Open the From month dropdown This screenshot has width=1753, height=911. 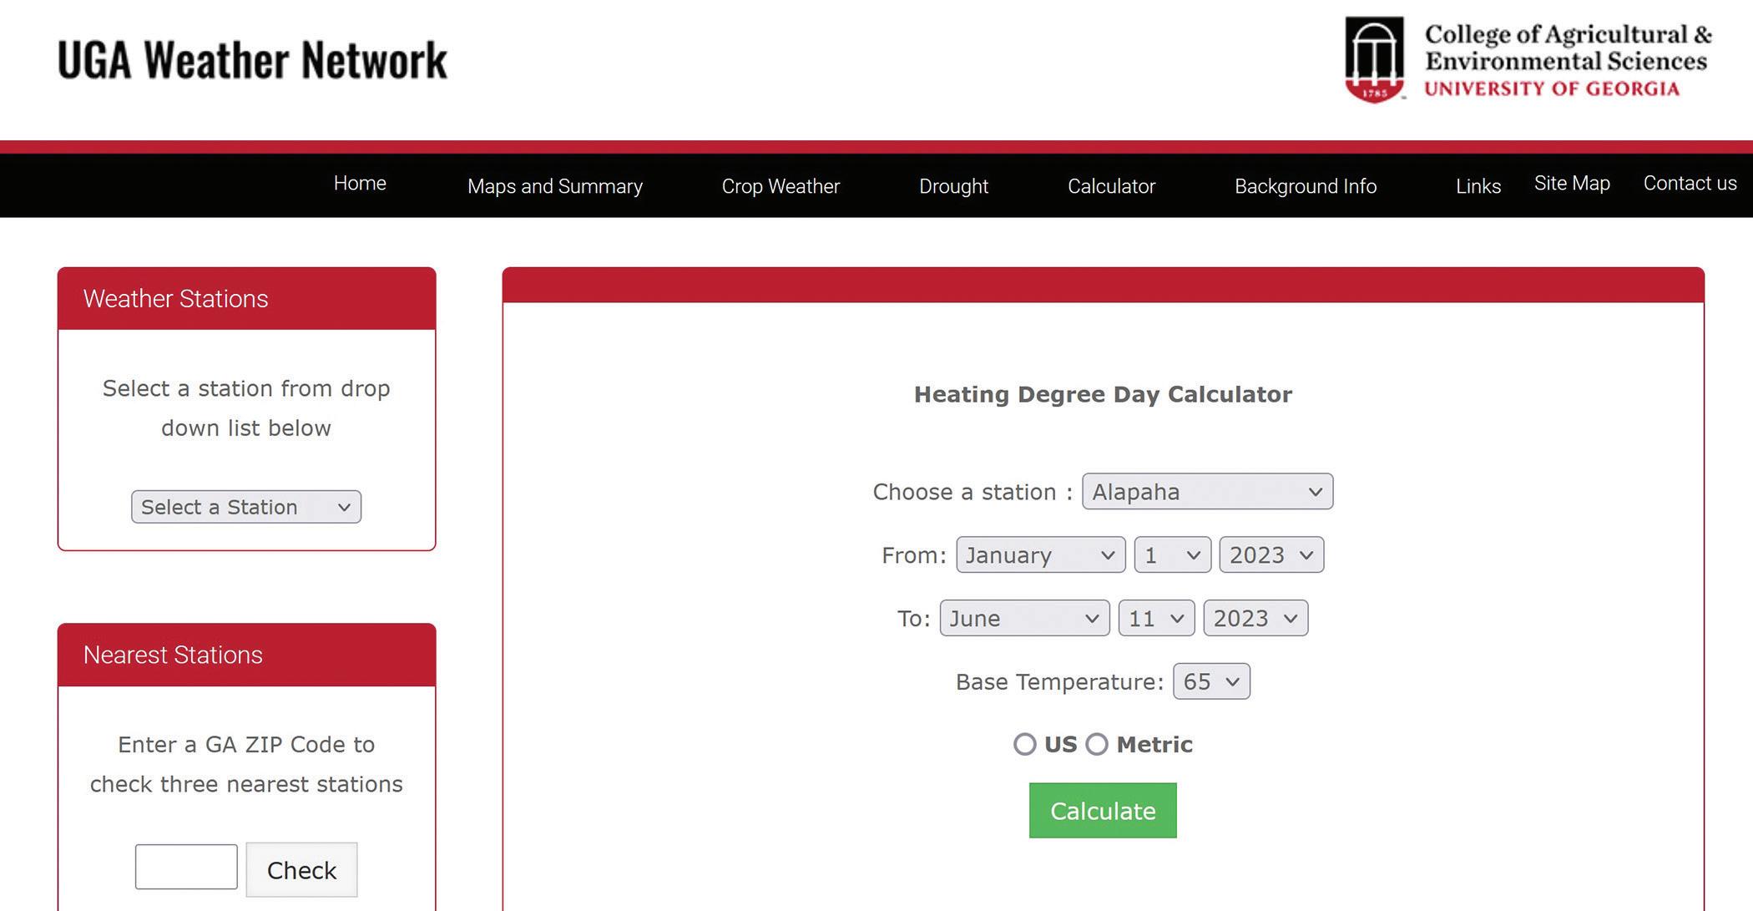(1040, 555)
